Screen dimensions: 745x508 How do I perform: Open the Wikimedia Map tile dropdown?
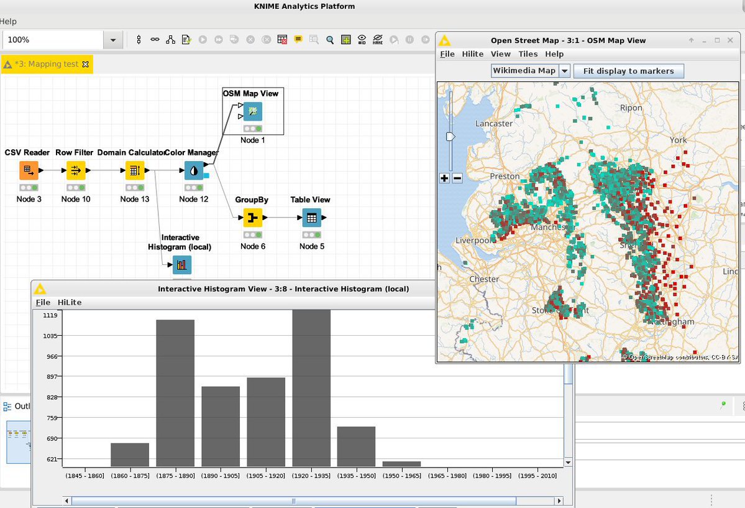(564, 71)
